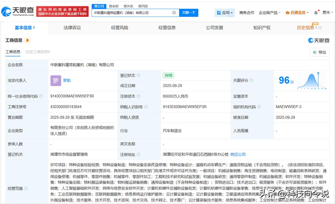Expand the 企业级产品 dropdown
Viewport: 335px width, 204px height.
pyautogui.click(x=270, y=13)
